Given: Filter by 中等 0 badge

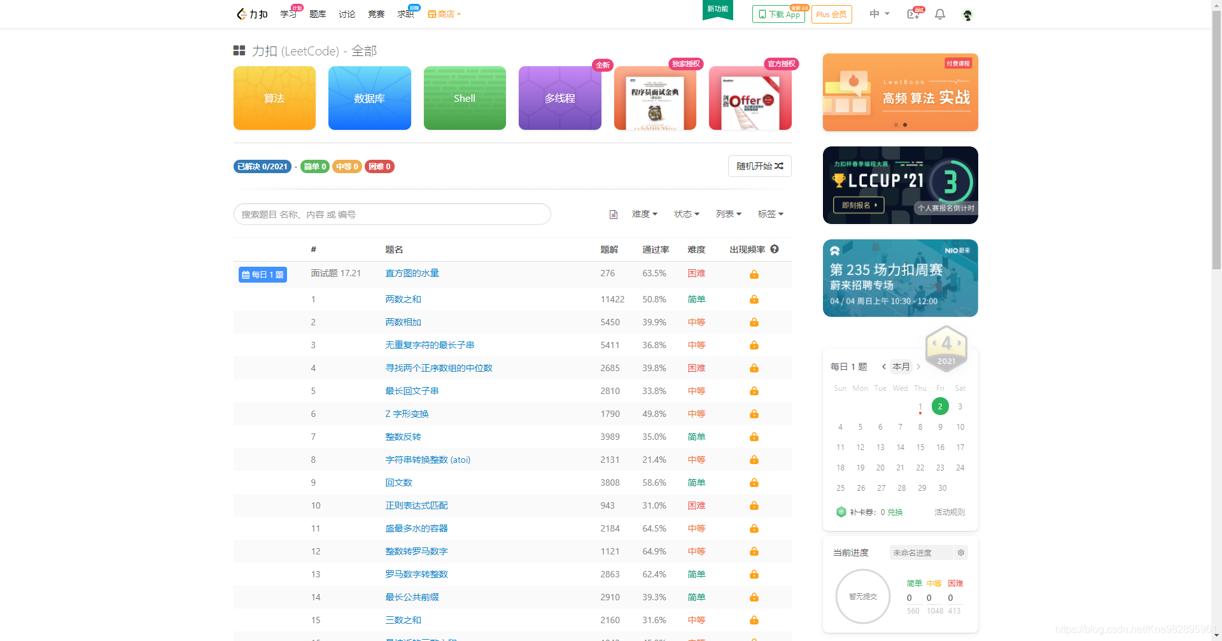Looking at the screenshot, I should pos(347,166).
